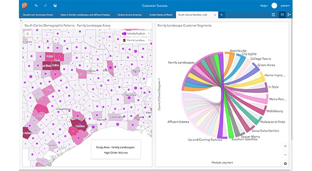Expand the SalesByPopByA... layer legend
The width and height of the screenshot is (312, 171).
point(149,33)
